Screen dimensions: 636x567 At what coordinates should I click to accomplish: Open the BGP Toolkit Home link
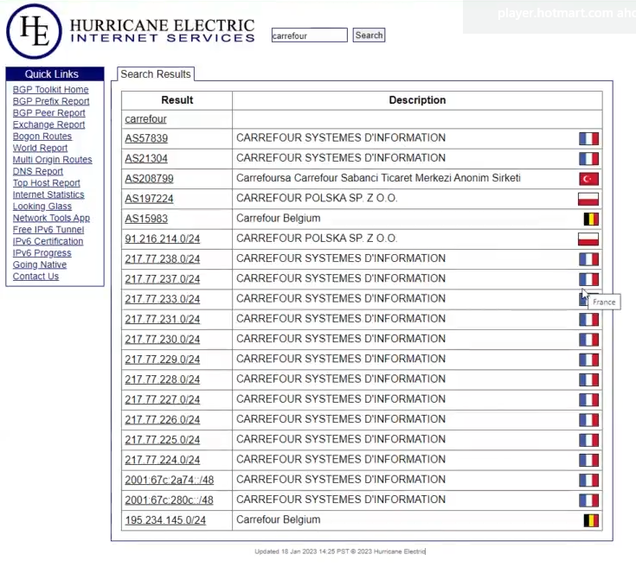coord(51,90)
